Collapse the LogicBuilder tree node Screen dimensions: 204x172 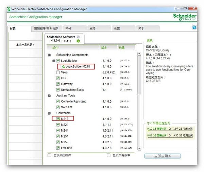pos(54,61)
